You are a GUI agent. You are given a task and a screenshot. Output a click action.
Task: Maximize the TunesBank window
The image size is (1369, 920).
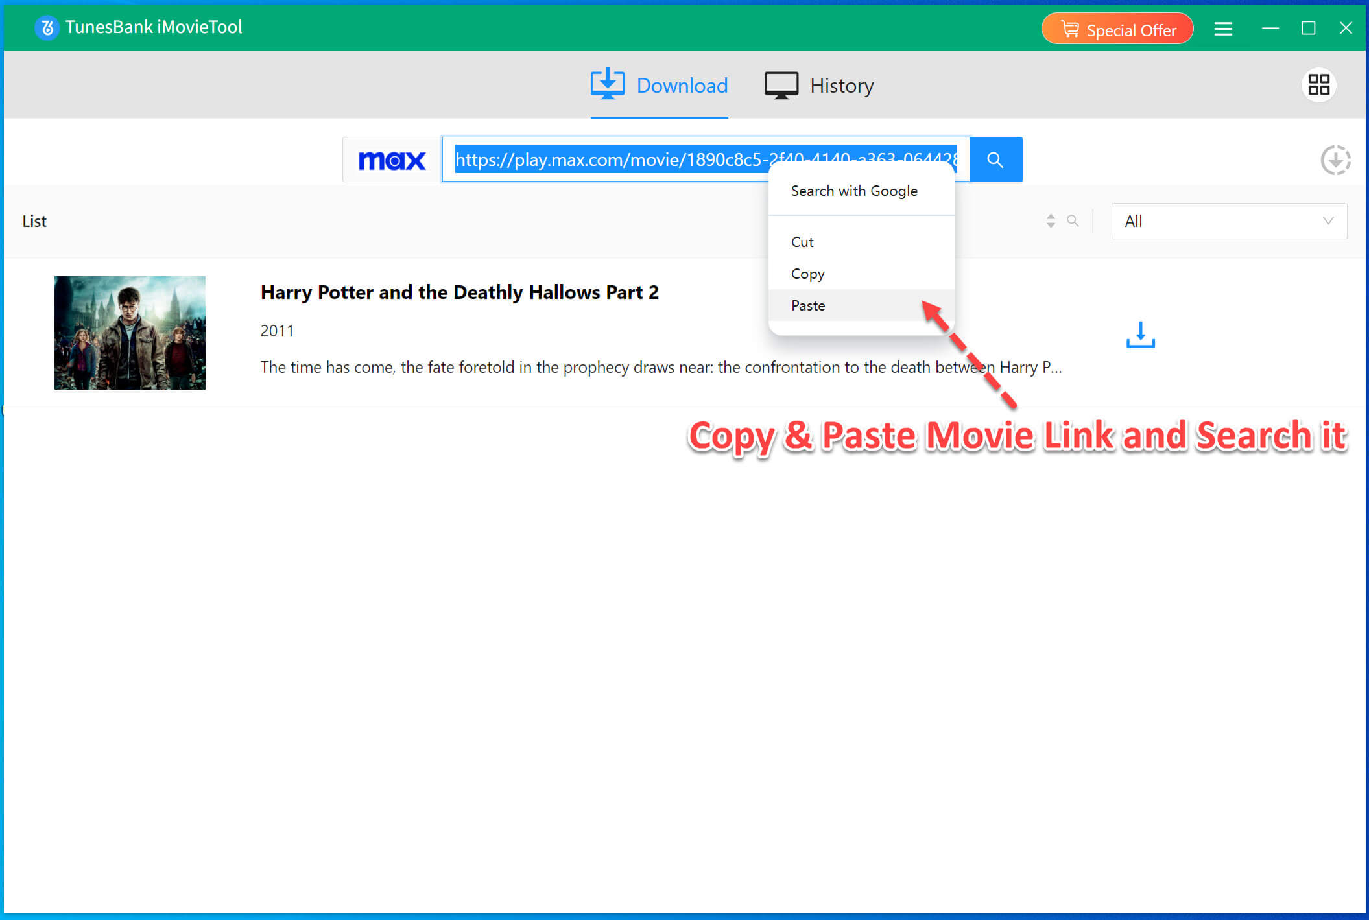coord(1308,29)
